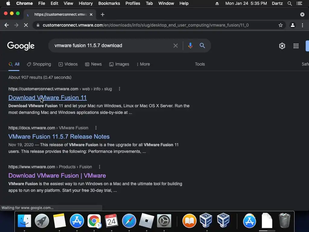Open a new tab with plus button
The width and height of the screenshot is (309, 232).
coord(103,14)
